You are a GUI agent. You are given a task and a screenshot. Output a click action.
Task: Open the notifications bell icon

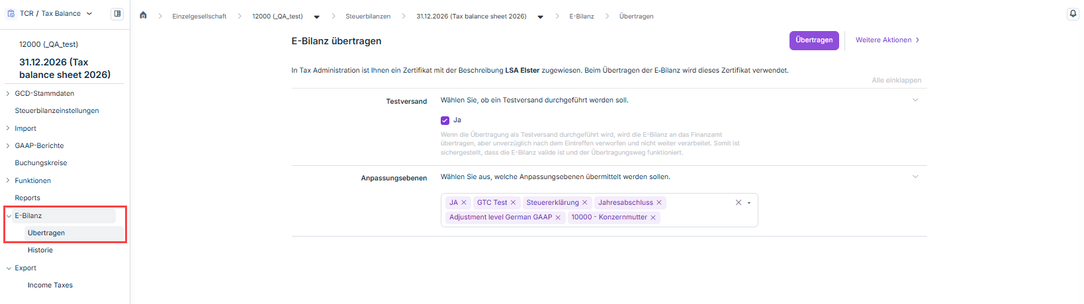point(1073,14)
